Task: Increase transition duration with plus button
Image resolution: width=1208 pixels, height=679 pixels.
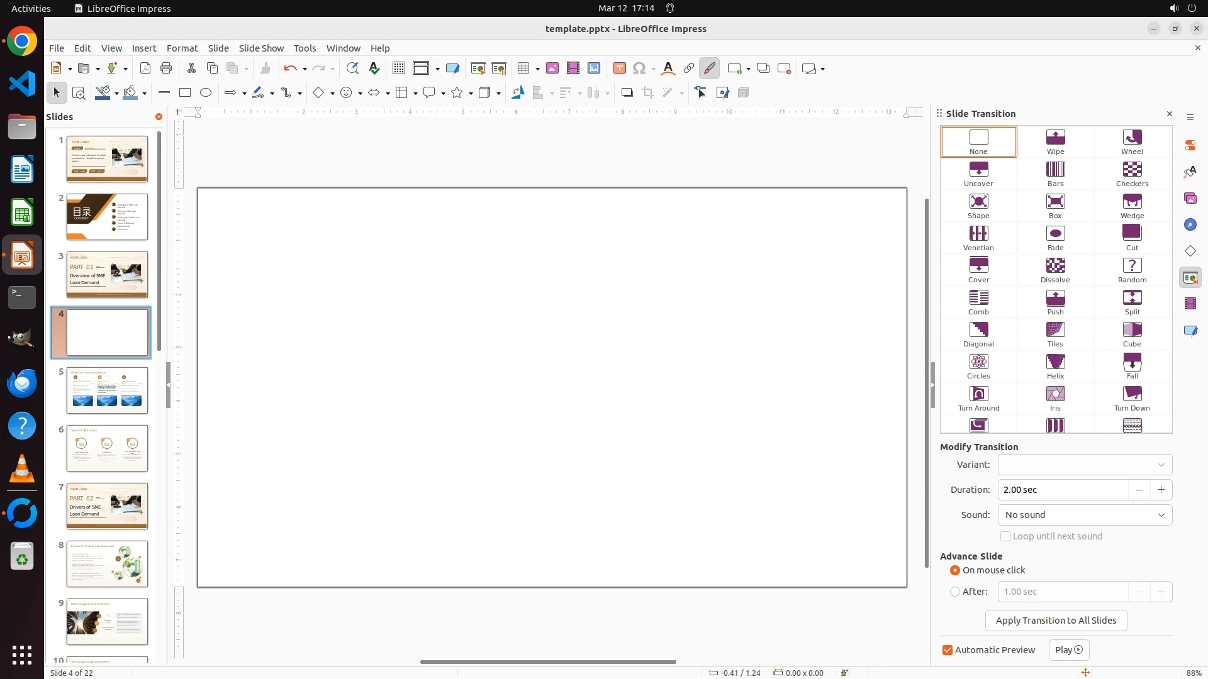Action: [1161, 490]
